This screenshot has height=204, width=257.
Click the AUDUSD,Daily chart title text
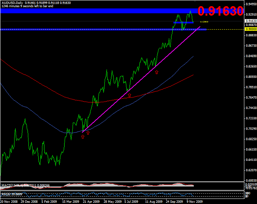point(12,3)
